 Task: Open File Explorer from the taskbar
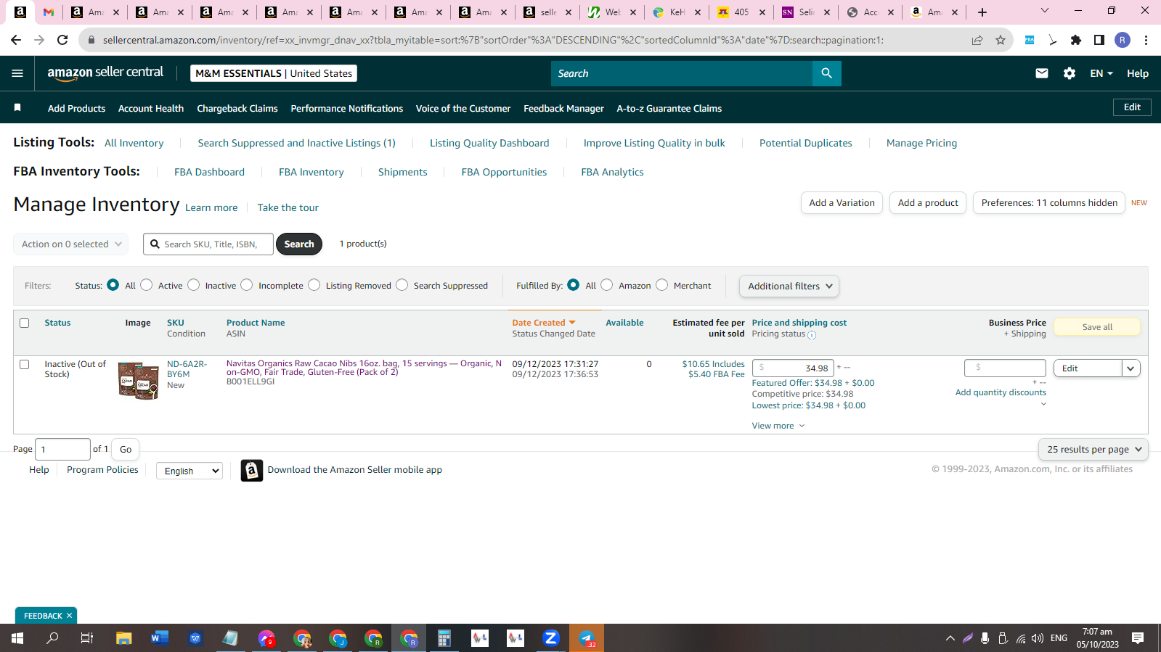pyautogui.click(x=124, y=638)
